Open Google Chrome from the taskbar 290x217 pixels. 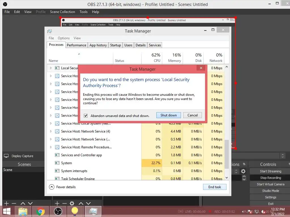coord(40,211)
